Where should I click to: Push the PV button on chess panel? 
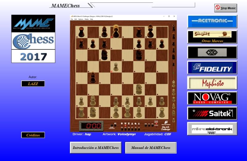click(125, 129)
